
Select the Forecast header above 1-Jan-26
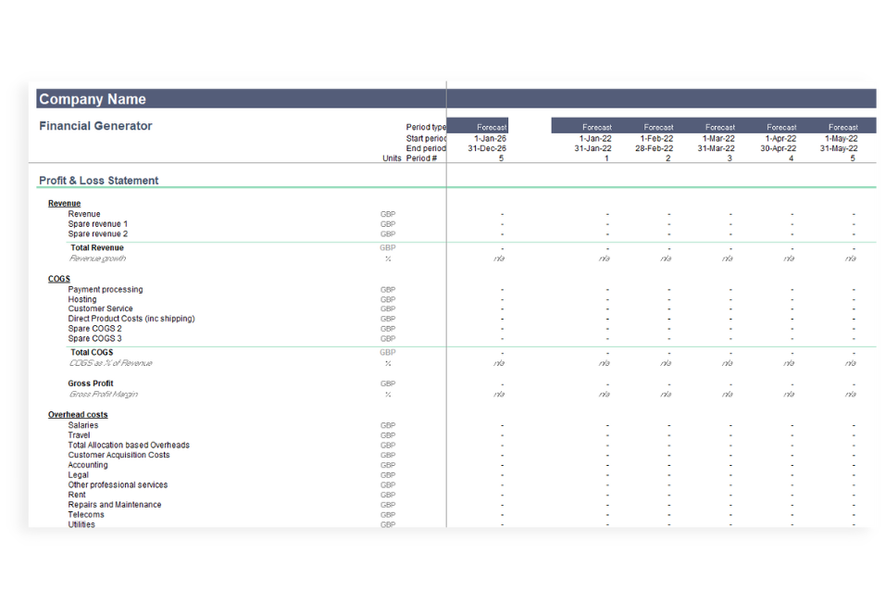point(492,127)
